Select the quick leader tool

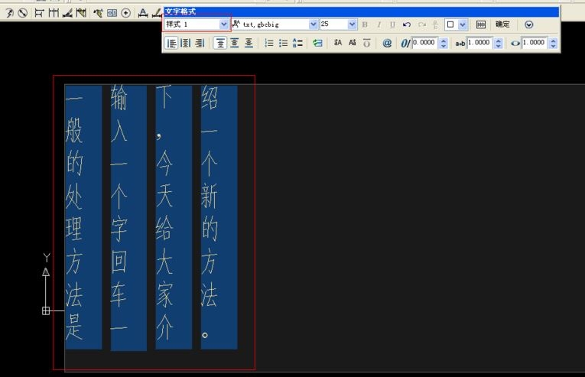(x=98, y=13)
